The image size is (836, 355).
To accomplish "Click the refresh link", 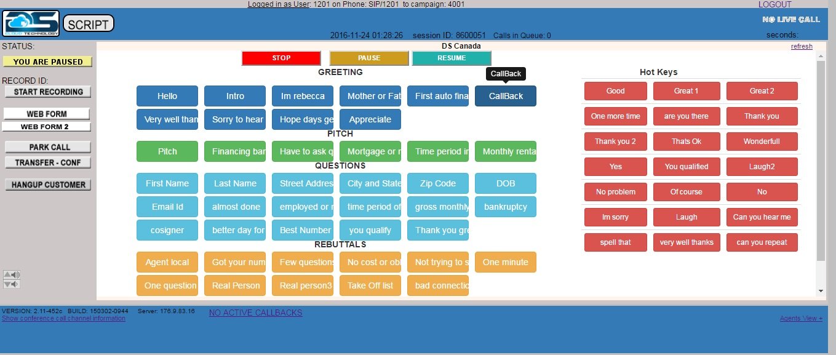I will 802,46.
